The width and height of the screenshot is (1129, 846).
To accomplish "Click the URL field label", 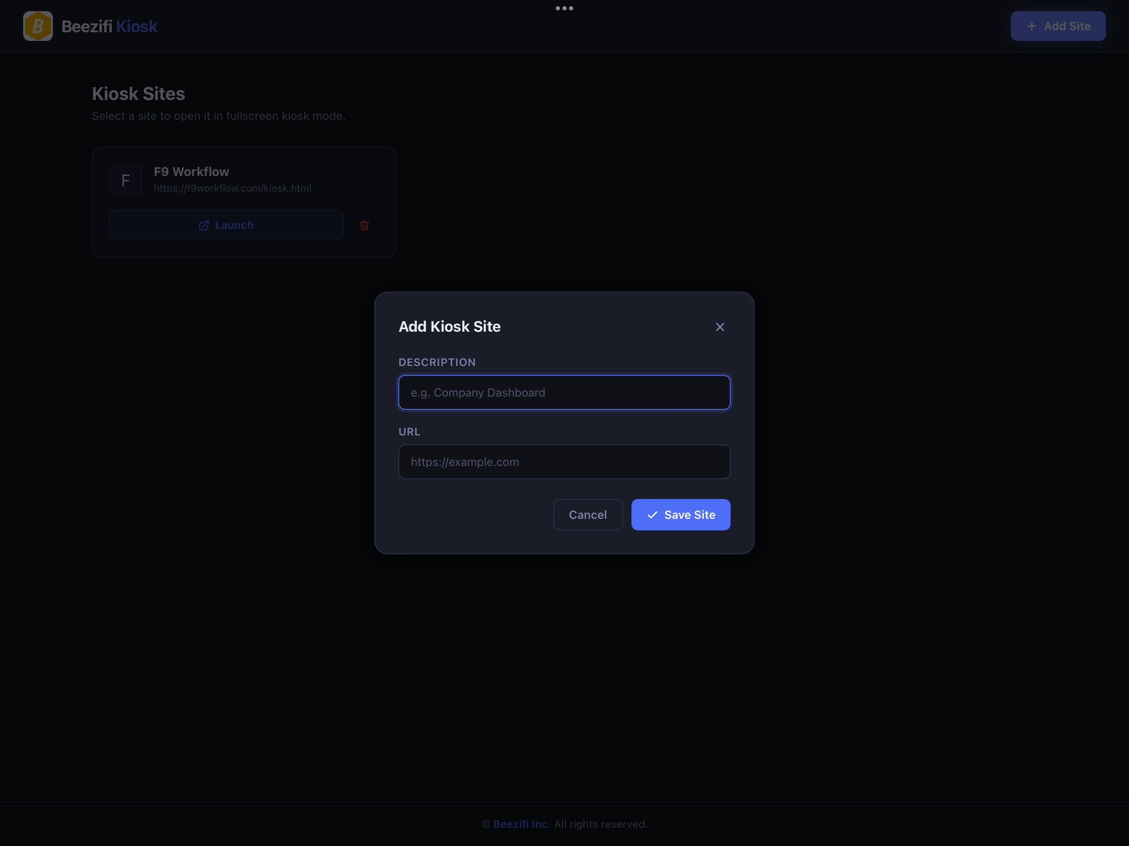I will point(410,432).
